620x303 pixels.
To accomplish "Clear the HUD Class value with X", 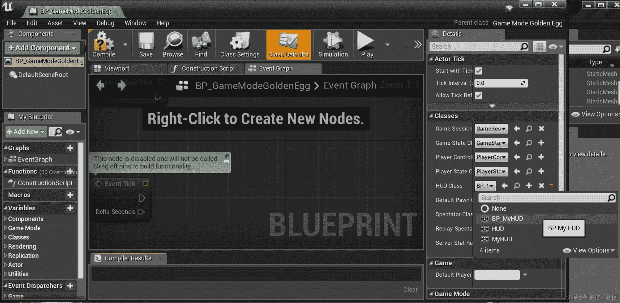I will (x=541, y=186).
